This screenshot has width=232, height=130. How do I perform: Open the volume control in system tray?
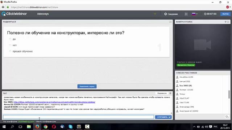(207, 127)
